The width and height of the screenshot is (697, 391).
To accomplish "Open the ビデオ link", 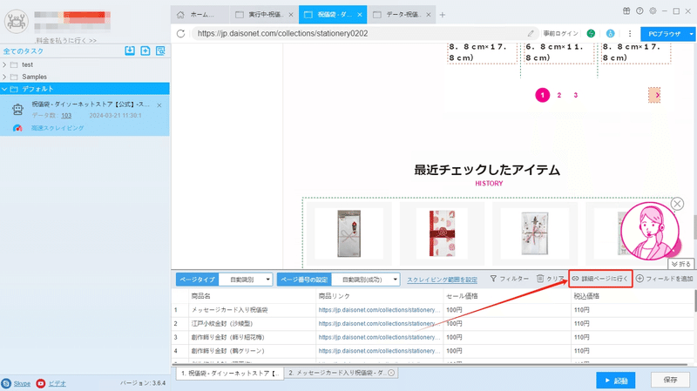I will pyautogui.click(x=57, y=383).
